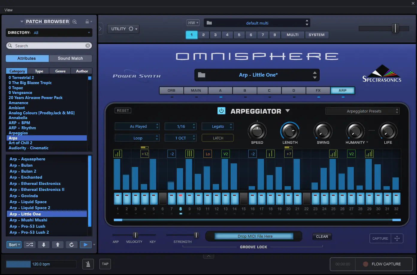Select the MULTI page tab
This screenshot has height=275, width=417.
click(x=293, y=35)
